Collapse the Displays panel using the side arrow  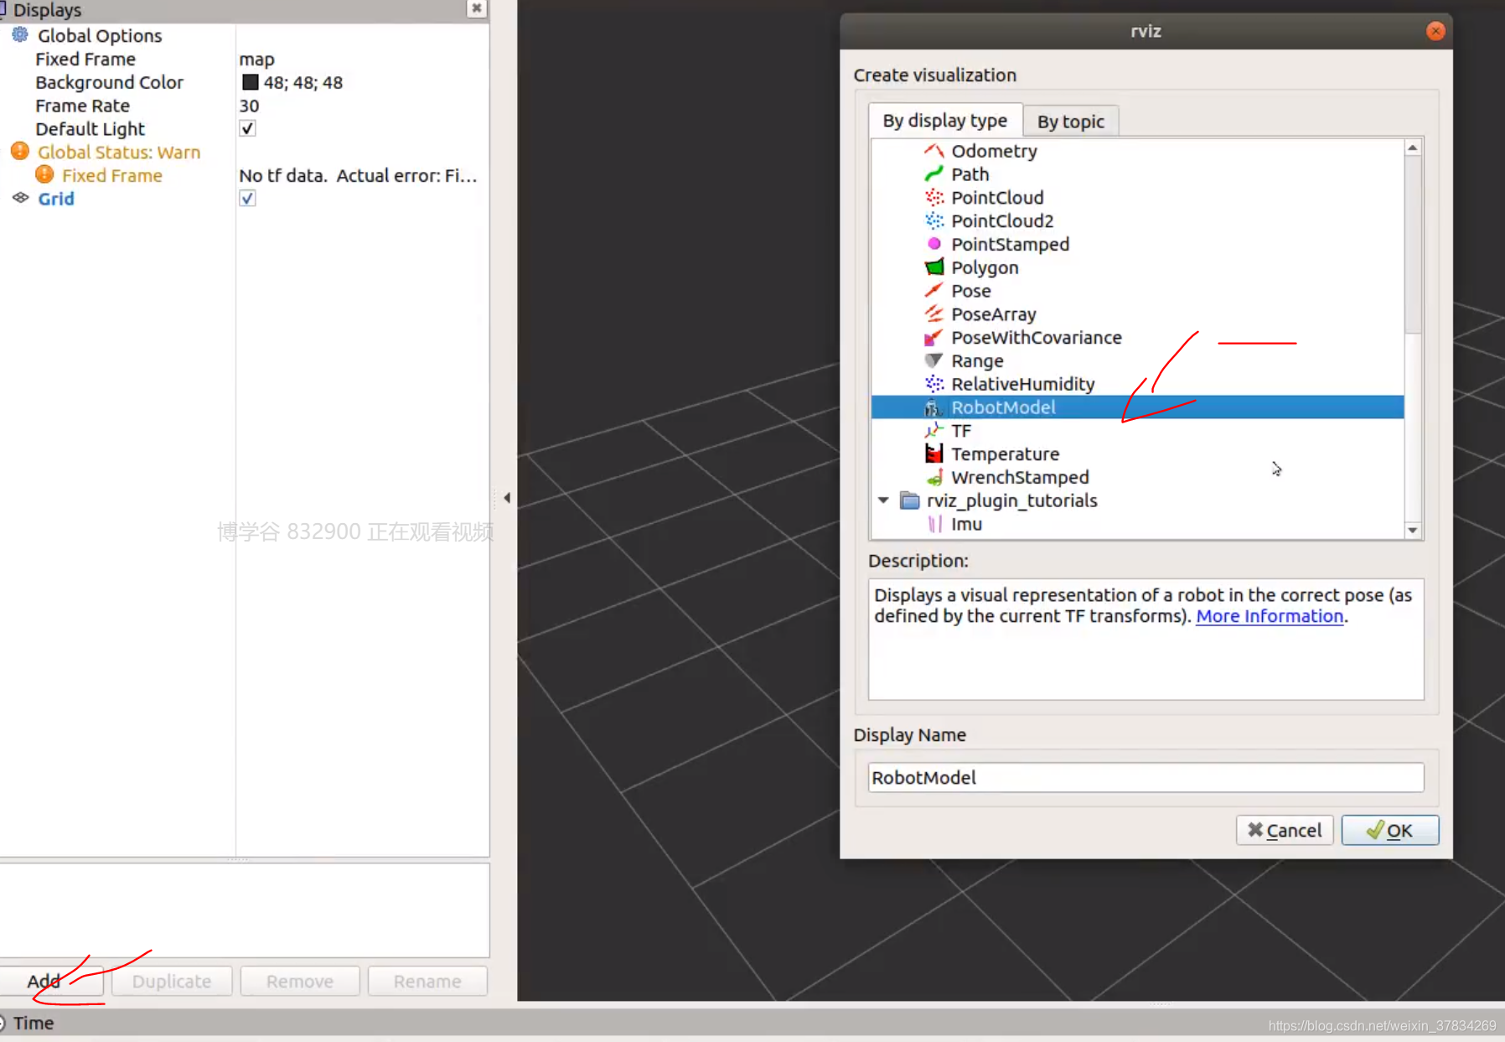[x=507, y=498]
